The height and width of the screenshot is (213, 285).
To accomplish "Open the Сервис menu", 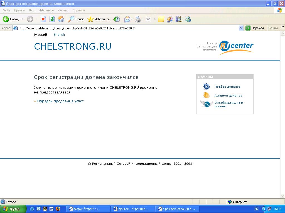I will coord(63,10).
